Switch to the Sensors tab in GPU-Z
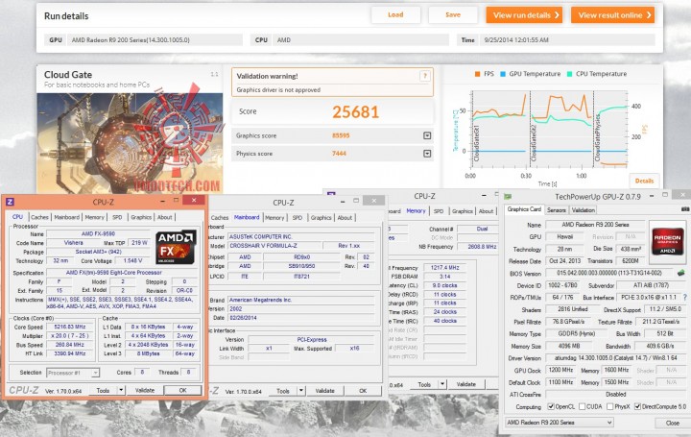 point(556,210)
